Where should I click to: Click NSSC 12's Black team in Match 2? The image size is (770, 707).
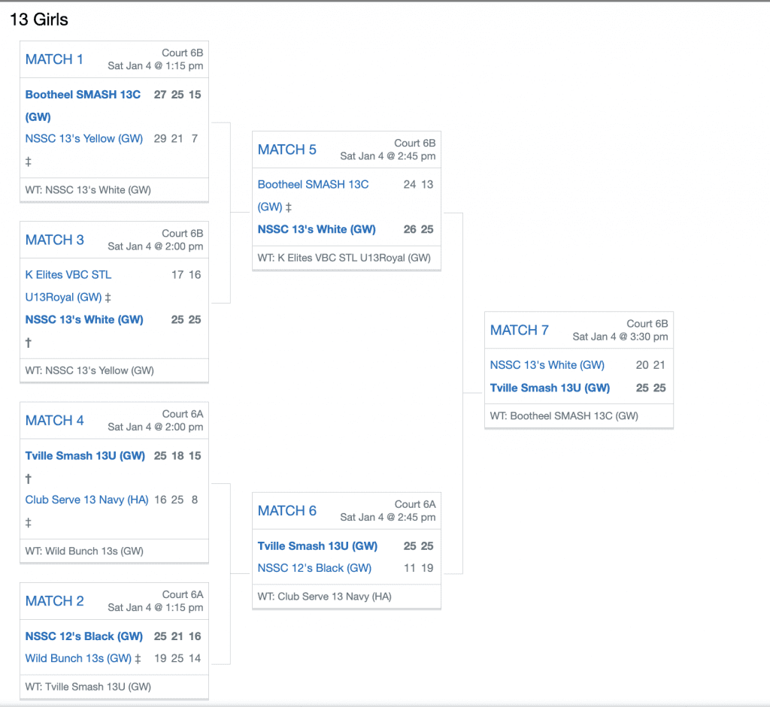[x=84, y=636]
